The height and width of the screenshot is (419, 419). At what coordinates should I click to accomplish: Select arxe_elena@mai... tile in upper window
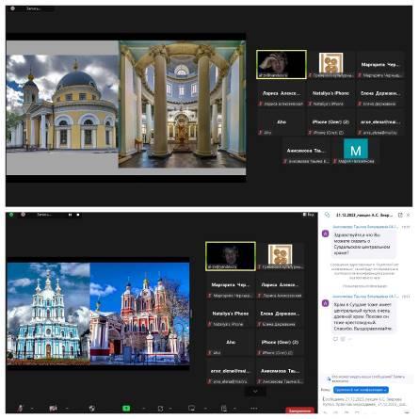pyautogui.click(x=380, y=122)
